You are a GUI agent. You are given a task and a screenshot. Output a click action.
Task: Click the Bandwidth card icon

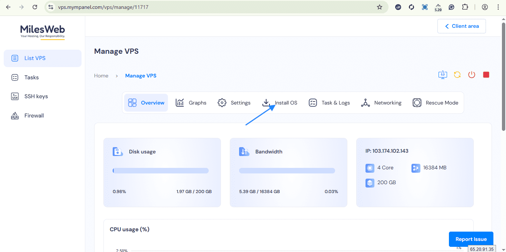coord(244,152)
